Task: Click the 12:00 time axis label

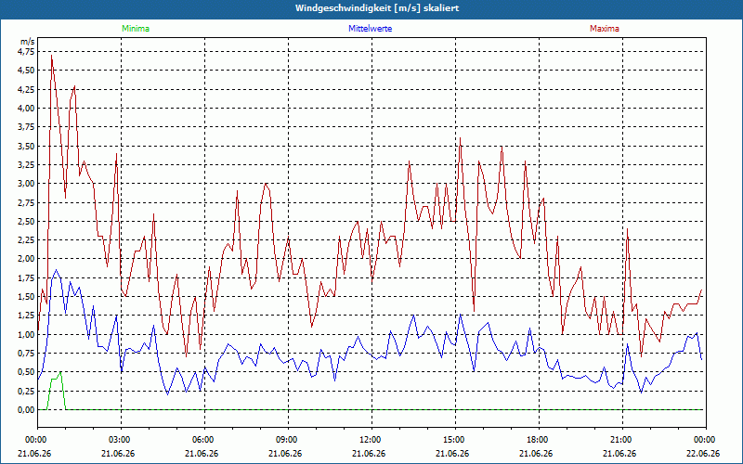Action: click(x=371, y=440)
